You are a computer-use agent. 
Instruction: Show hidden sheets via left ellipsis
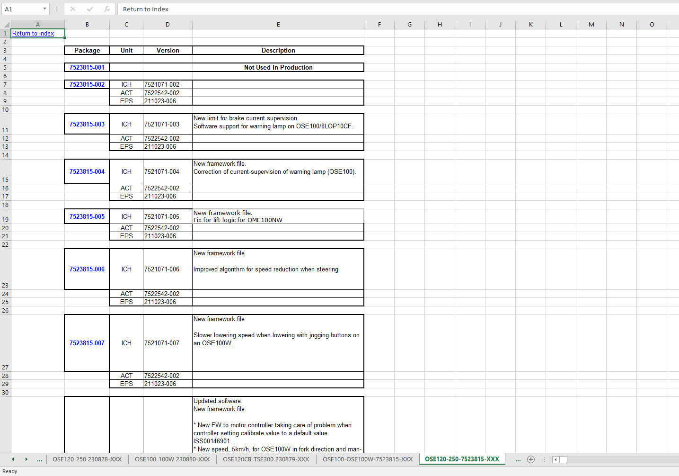tap(40, 459)
